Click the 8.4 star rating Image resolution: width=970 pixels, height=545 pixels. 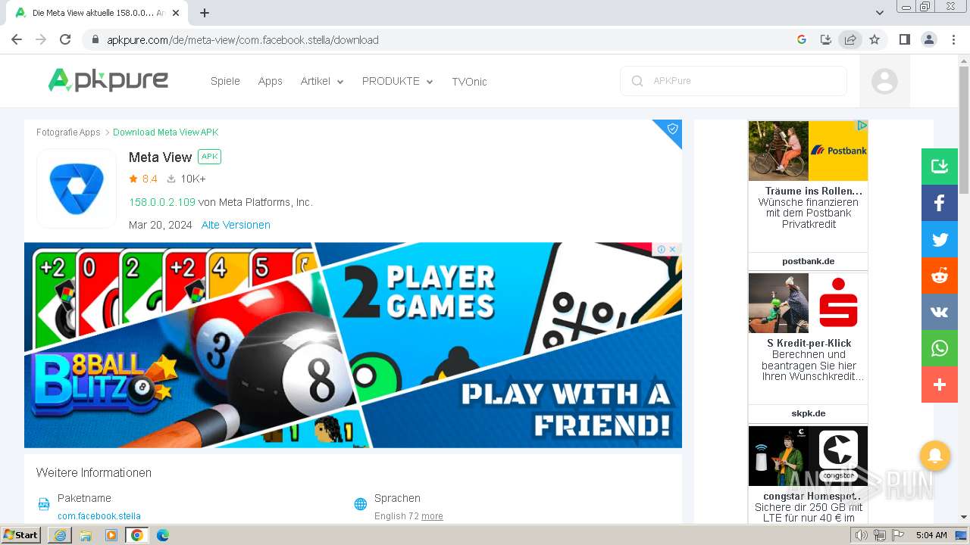click(143, 179)
